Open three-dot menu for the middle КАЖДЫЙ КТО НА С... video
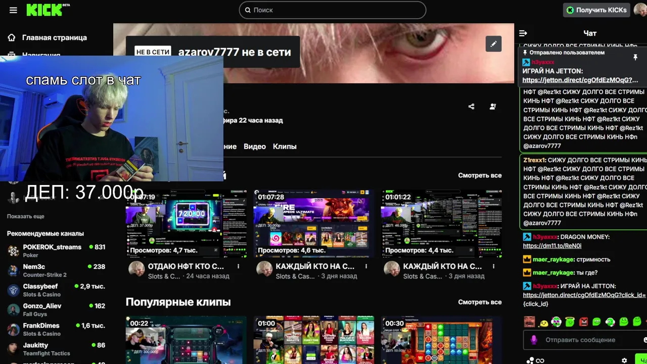Screen dimensions: 647x364 366,266
